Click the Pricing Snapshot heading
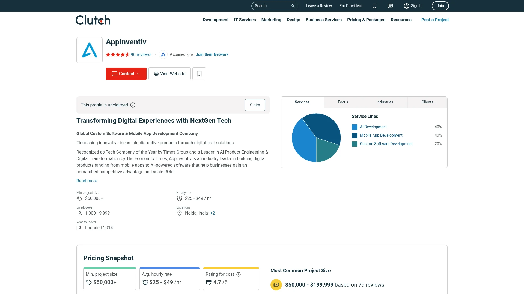The height and width of the screenshot is (294, 524). [x=108, y=258]
